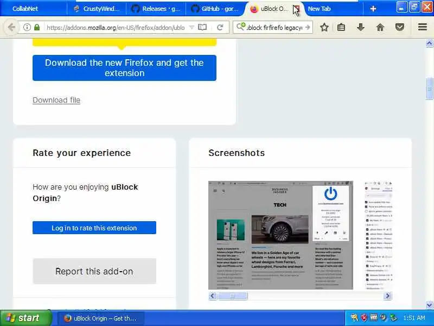Image resolution: width=434 pixels, height=326 pixels.
Task: Click the first system tray icon
Action: coord(355,318)
